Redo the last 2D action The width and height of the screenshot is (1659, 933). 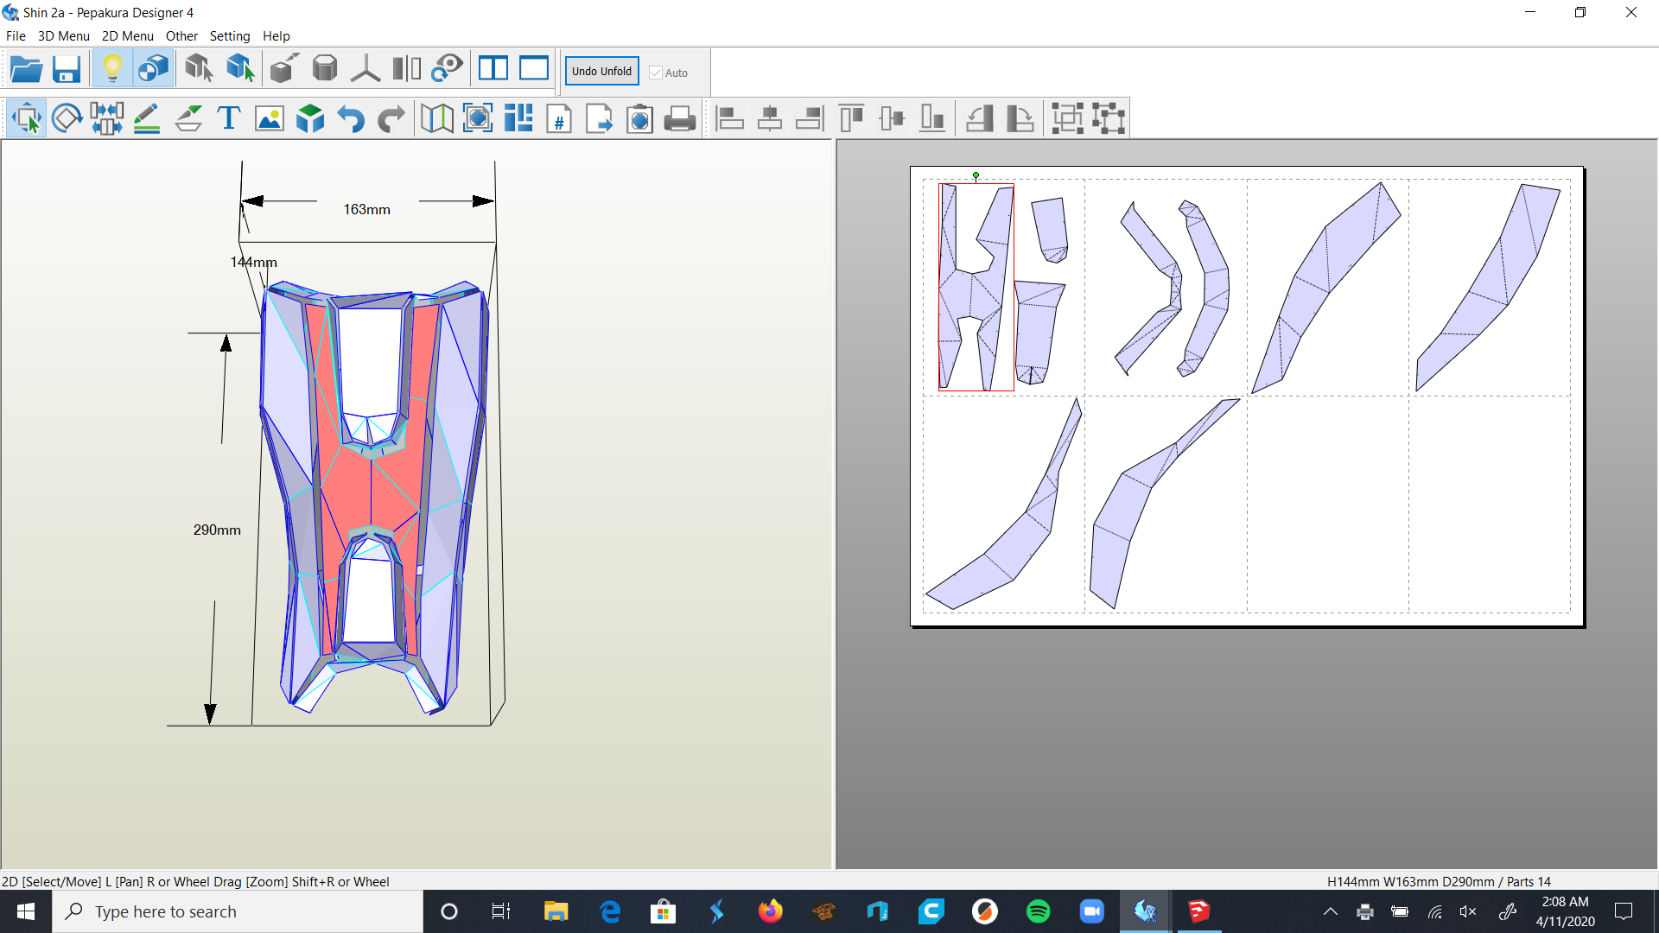coord(391,118)
